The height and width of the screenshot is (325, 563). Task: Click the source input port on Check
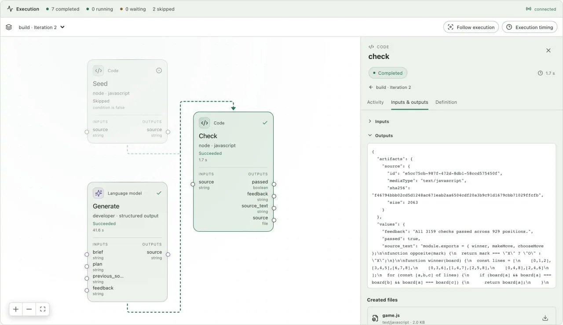193,184
